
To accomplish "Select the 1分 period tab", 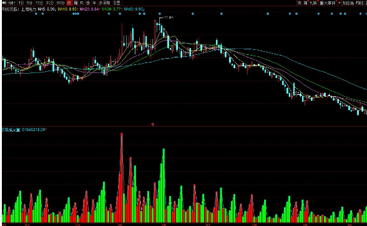I will pos(21,3).
